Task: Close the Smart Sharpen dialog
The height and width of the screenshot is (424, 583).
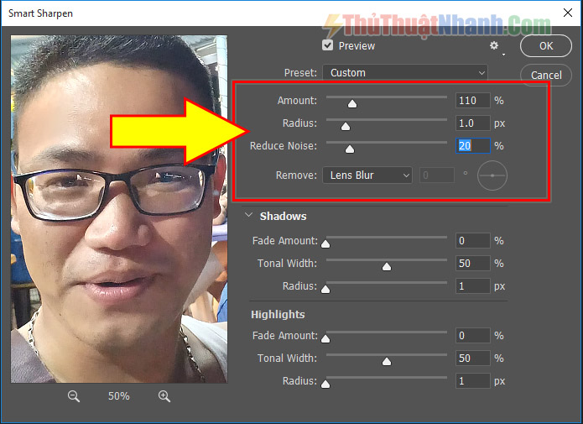Action: 568,13
